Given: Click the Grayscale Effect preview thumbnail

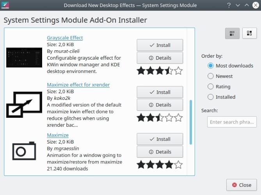Looking at the screenshot, I should click(x=24, y=58).
